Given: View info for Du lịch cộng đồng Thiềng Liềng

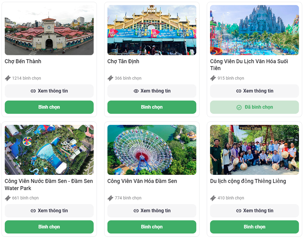Looking at the screenshot, I should point(254,211).
